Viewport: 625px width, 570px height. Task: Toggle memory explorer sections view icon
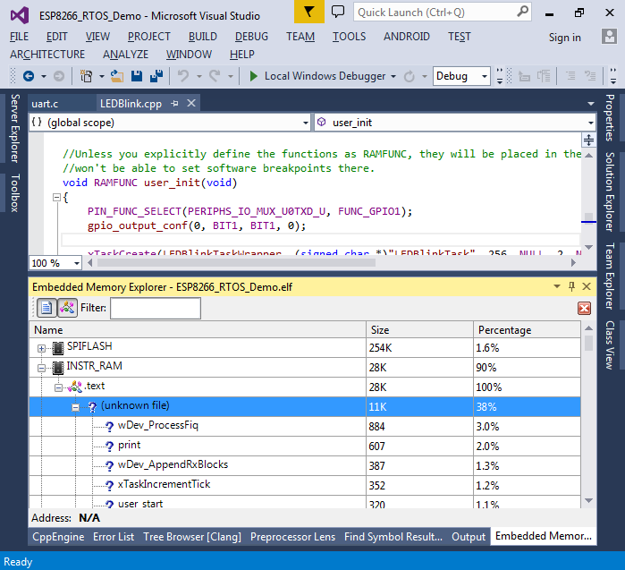[x=67, y=308]
